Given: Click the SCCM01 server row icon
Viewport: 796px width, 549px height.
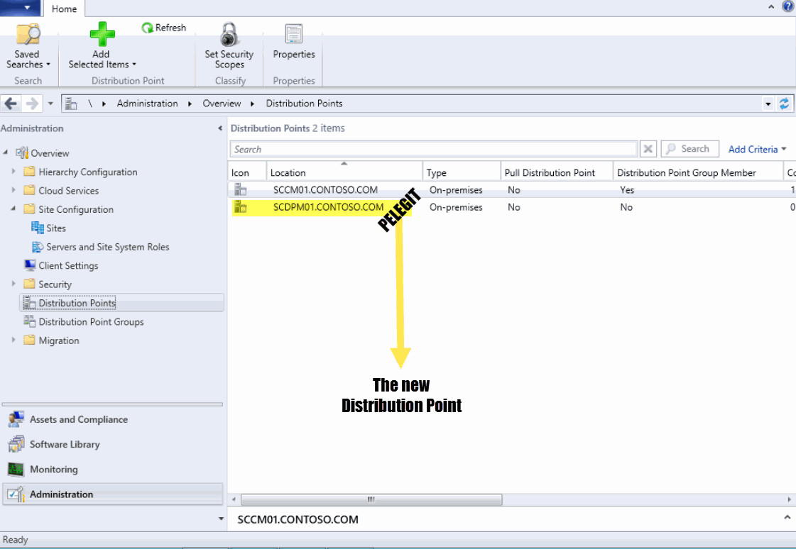Looking at the screenshot, I should 240,189.
